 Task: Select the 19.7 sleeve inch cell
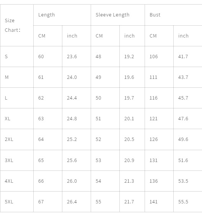(132, 98)
